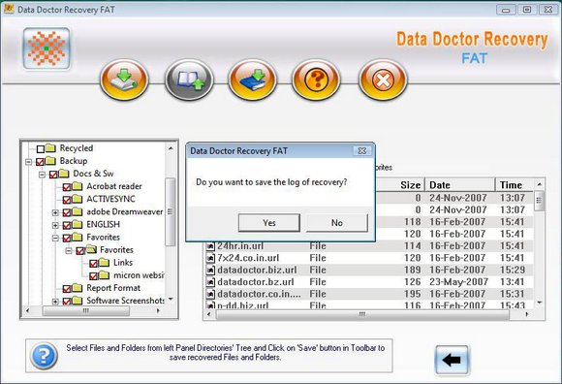Image resolution: width=562 pixels, height=384 pixels.
Task: Click the Size column header
Action: (x=400, y=185)
